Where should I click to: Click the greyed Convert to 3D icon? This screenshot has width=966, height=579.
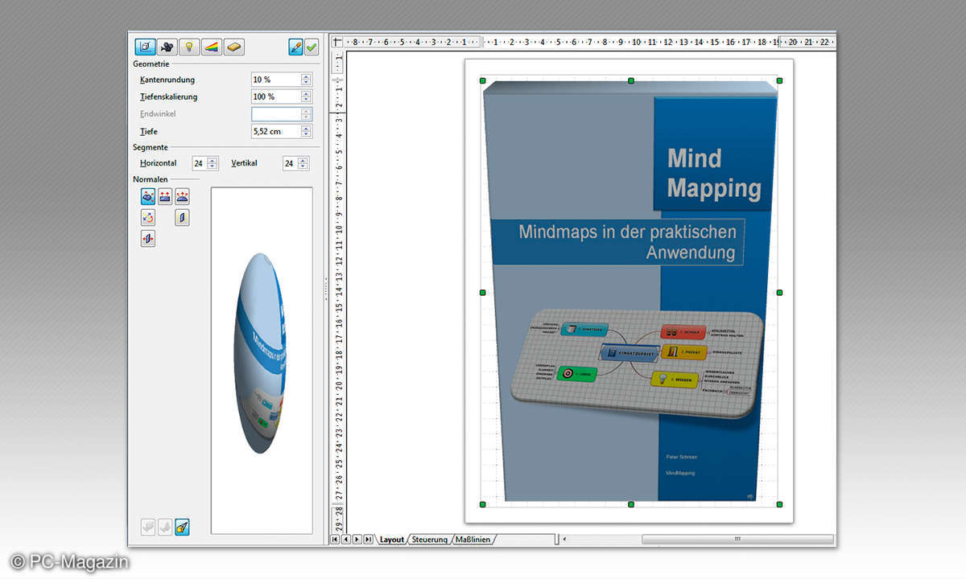pos(148,527)
